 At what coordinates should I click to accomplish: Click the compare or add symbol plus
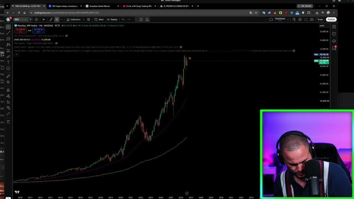[36, 19]
